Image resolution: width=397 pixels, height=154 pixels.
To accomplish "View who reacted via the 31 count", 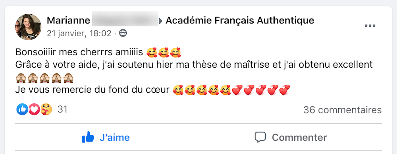I will point(62,109).
